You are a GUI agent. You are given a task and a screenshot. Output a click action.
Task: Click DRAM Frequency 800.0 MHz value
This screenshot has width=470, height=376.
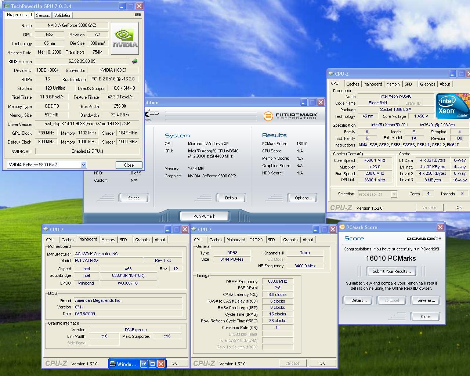click(278, 281)
